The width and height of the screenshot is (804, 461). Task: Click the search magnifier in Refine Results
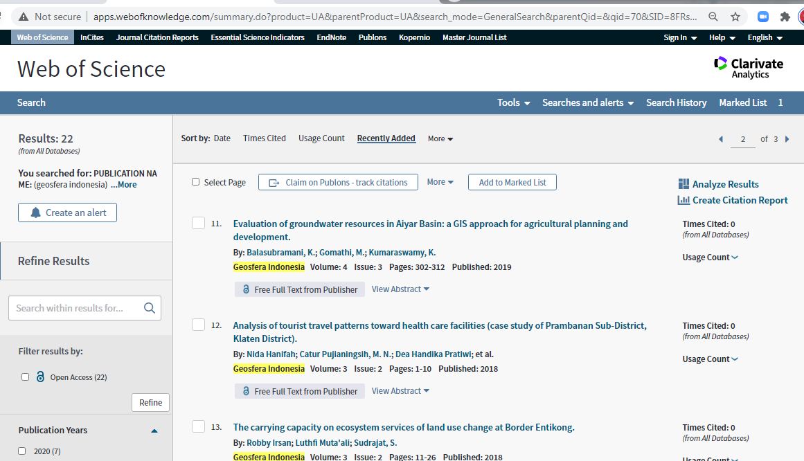click(149, 307)
